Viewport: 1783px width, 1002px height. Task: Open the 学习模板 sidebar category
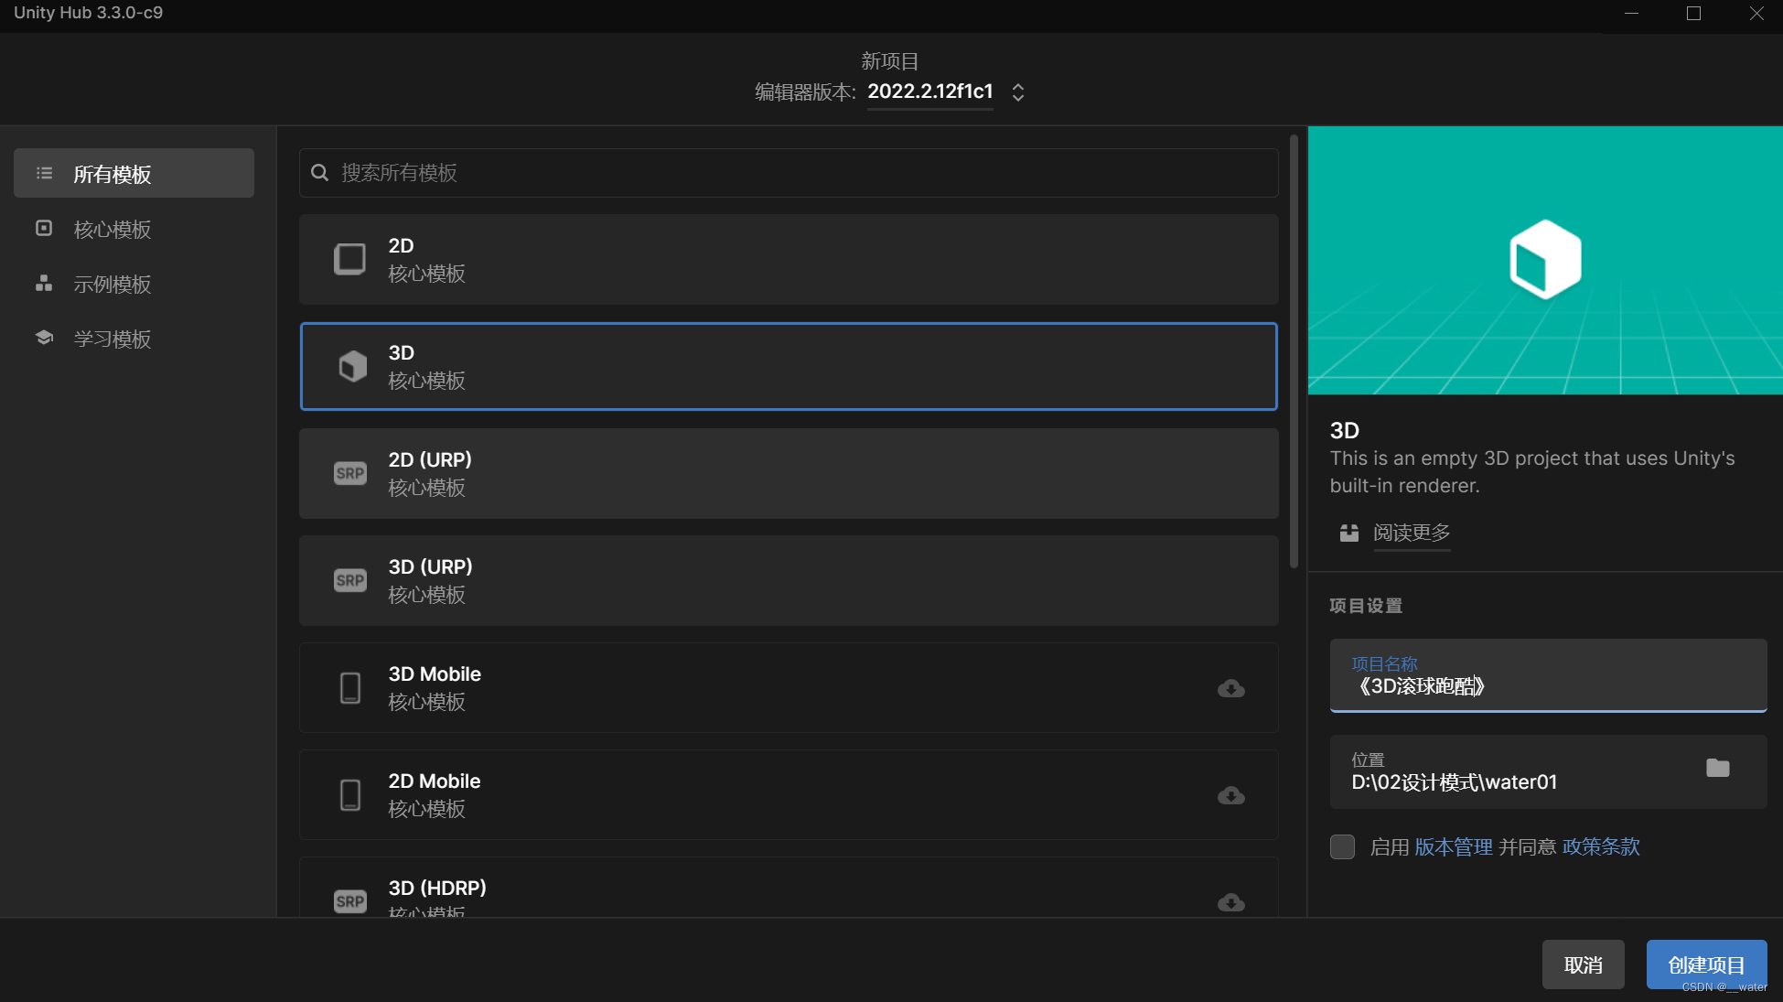pos(112,339)
